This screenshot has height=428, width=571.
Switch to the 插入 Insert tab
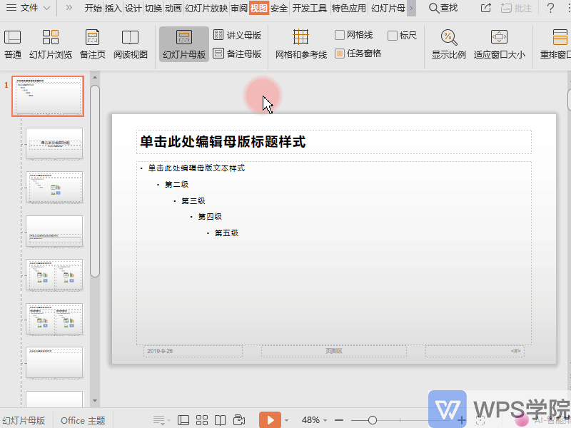tap(113, 9)
